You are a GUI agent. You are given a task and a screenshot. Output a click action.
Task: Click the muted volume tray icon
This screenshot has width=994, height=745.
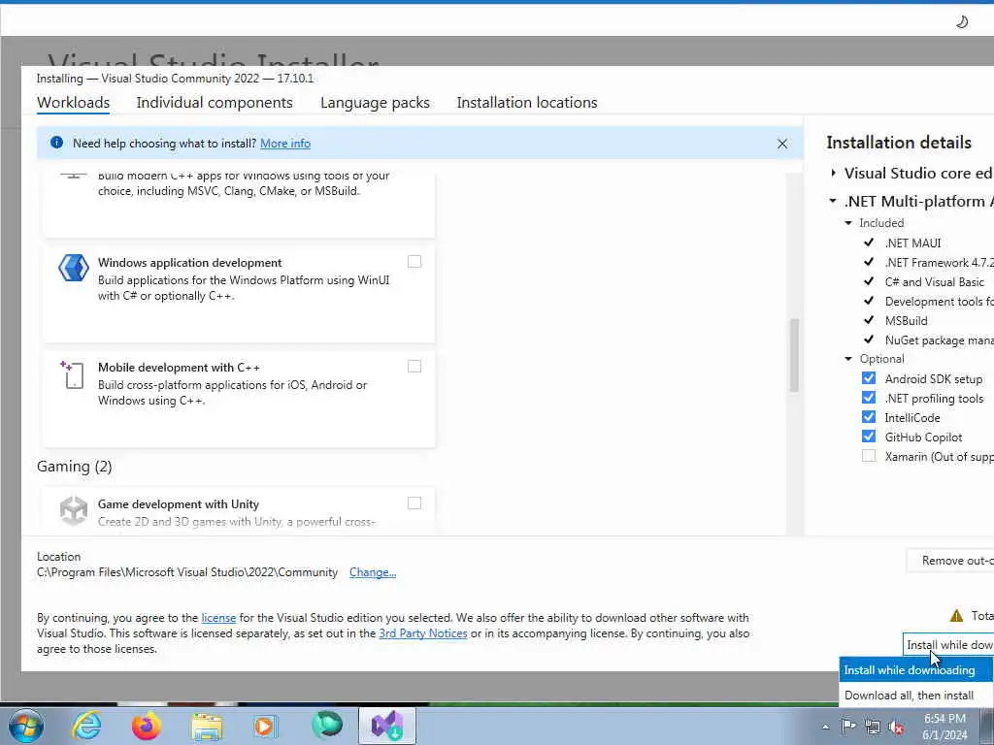click(x=896, y=727)
